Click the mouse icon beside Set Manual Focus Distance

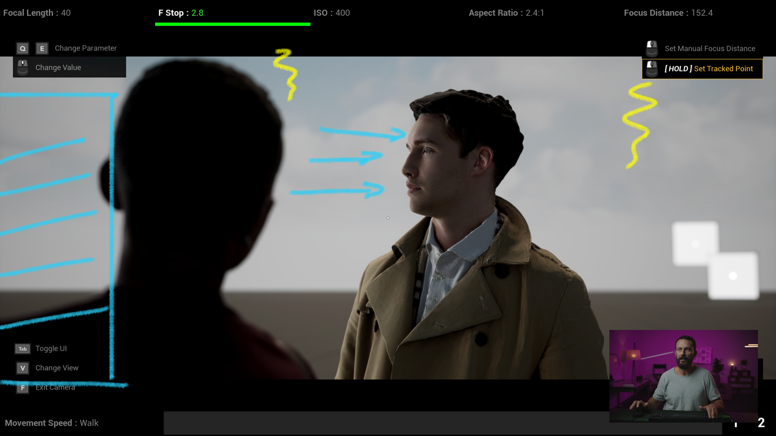pos(652,48)
